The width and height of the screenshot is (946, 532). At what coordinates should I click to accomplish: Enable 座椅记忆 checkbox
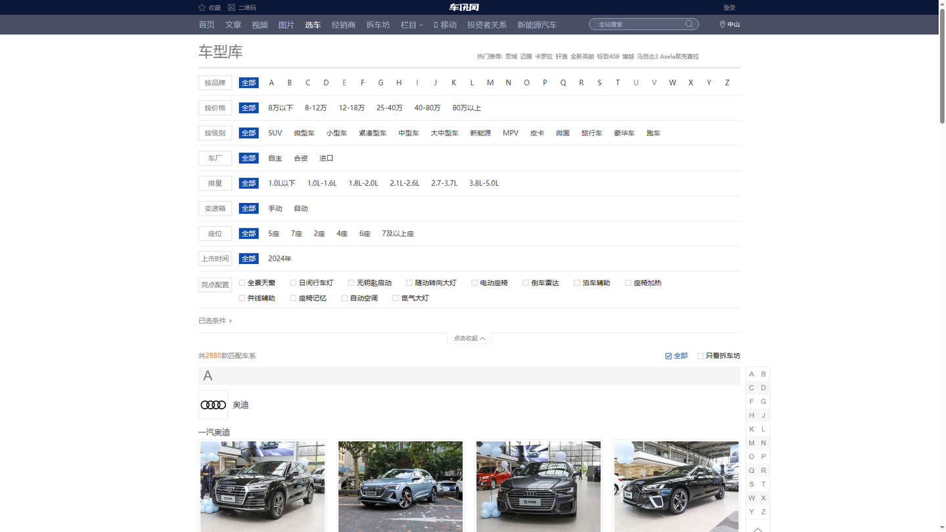[293, 298]
